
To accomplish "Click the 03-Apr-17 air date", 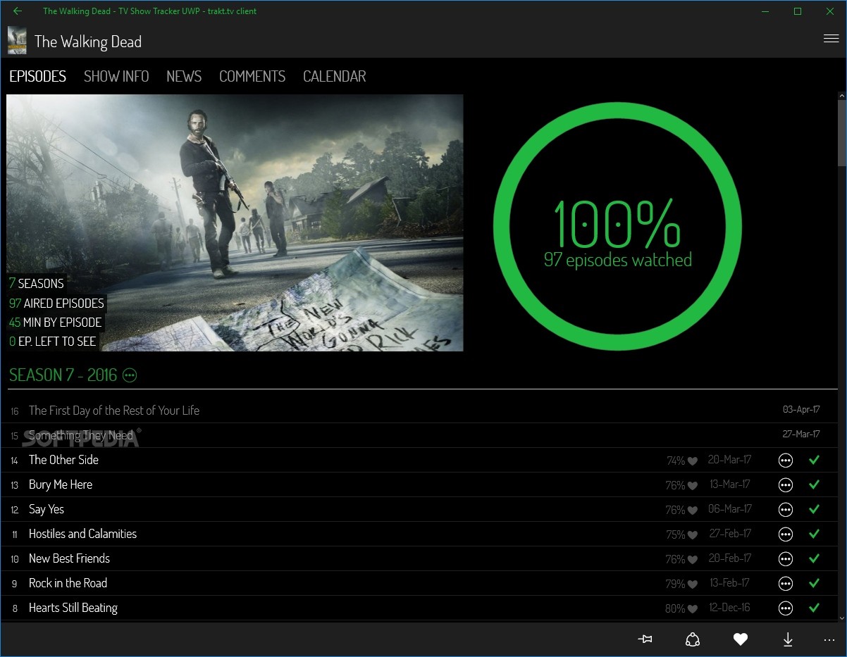I will 801,409.
